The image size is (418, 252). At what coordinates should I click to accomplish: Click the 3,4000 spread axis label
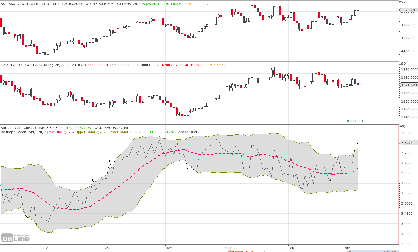[x=407, y=224]
